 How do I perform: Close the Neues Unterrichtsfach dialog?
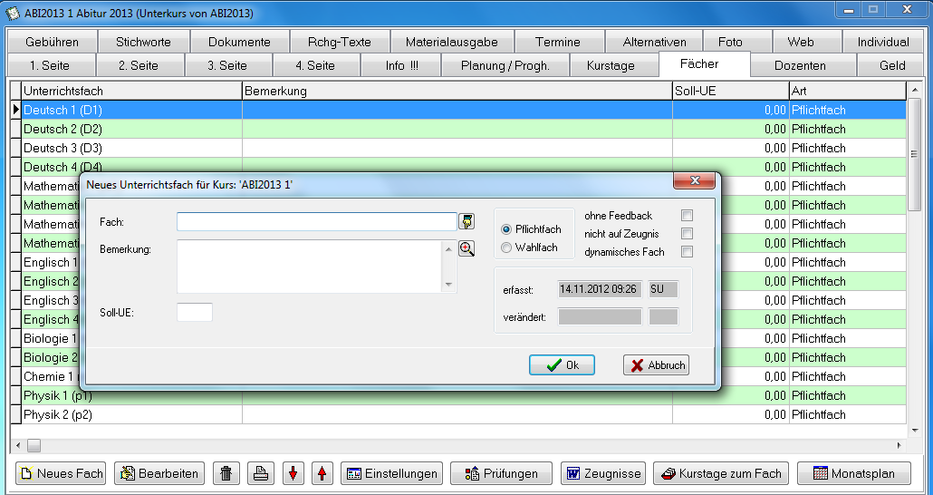click(694, 180)
